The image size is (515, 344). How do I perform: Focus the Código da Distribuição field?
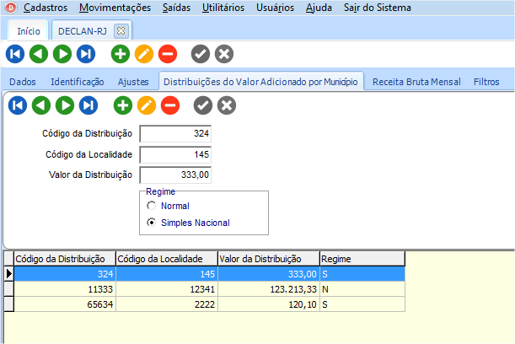pyautogui.click(x=175, y=134)
